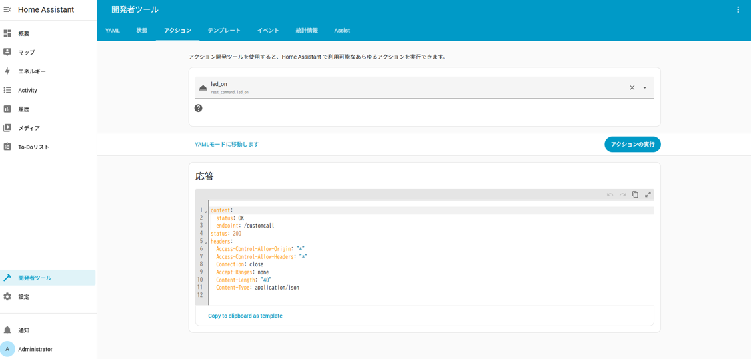This screenshot has width=751, height=359.
Task: Open the マップ map icon
Action: (x=7, y=52)
